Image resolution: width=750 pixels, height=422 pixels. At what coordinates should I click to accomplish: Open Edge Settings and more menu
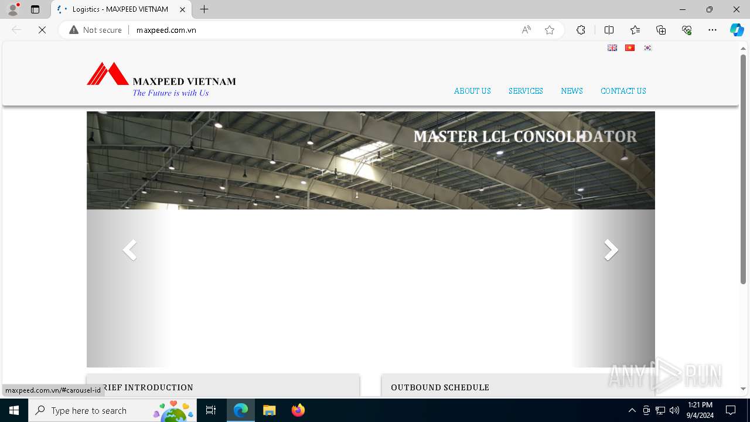click(x=712, y=30)
